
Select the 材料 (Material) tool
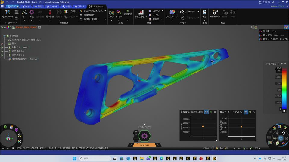coord(24,13)
